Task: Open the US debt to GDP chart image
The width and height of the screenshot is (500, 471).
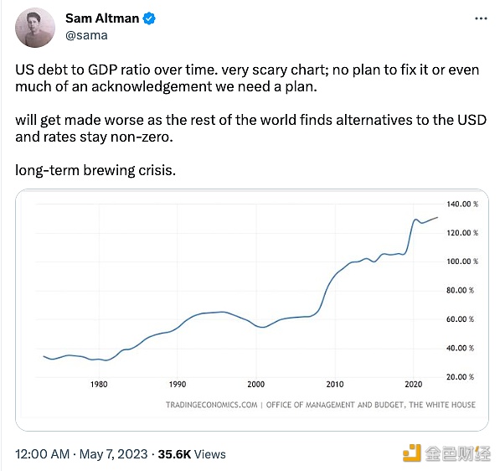Action: point(252,310)
